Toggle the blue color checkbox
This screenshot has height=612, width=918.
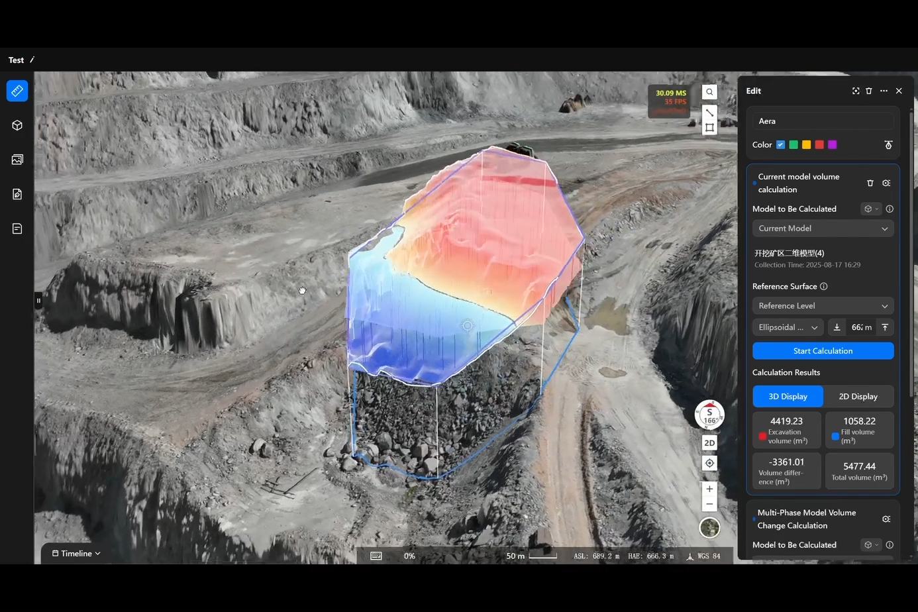point(780,144)
